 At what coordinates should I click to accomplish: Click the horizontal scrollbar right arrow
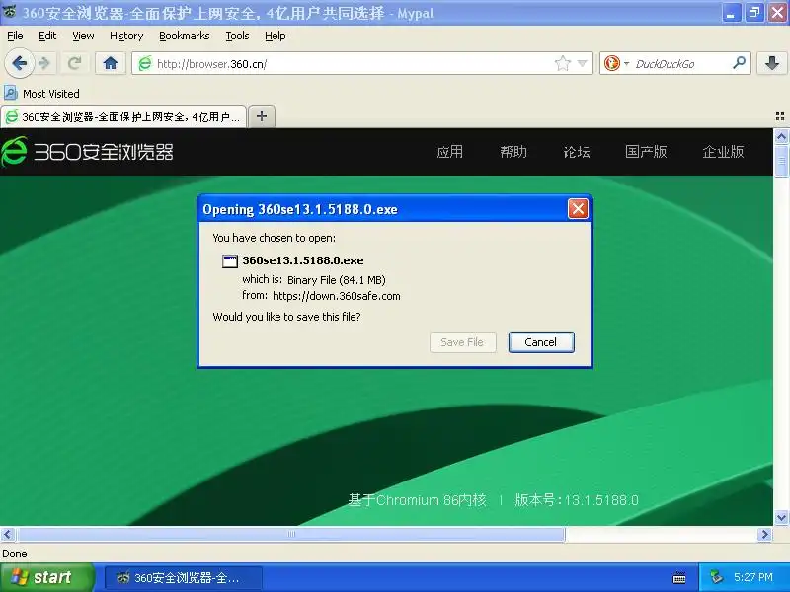(764, 534)
